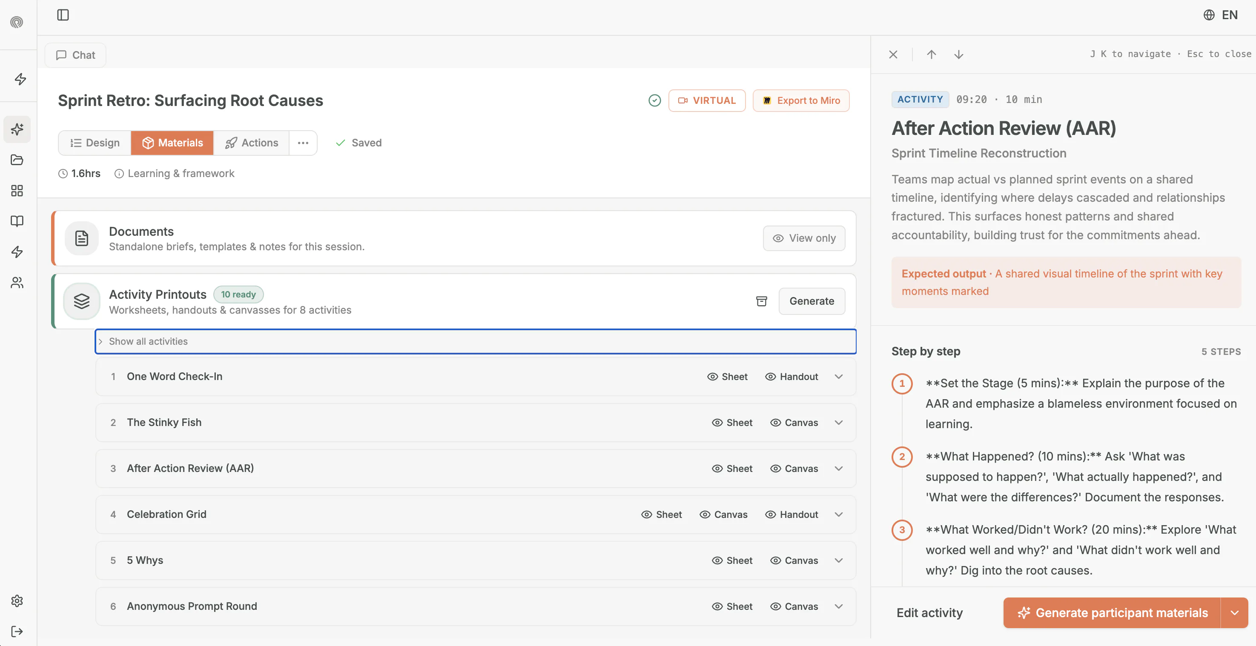Open the language globe EN selector
This screenshot has width=1256, height=646.
pyautogui.click(x=1220, y=15)
